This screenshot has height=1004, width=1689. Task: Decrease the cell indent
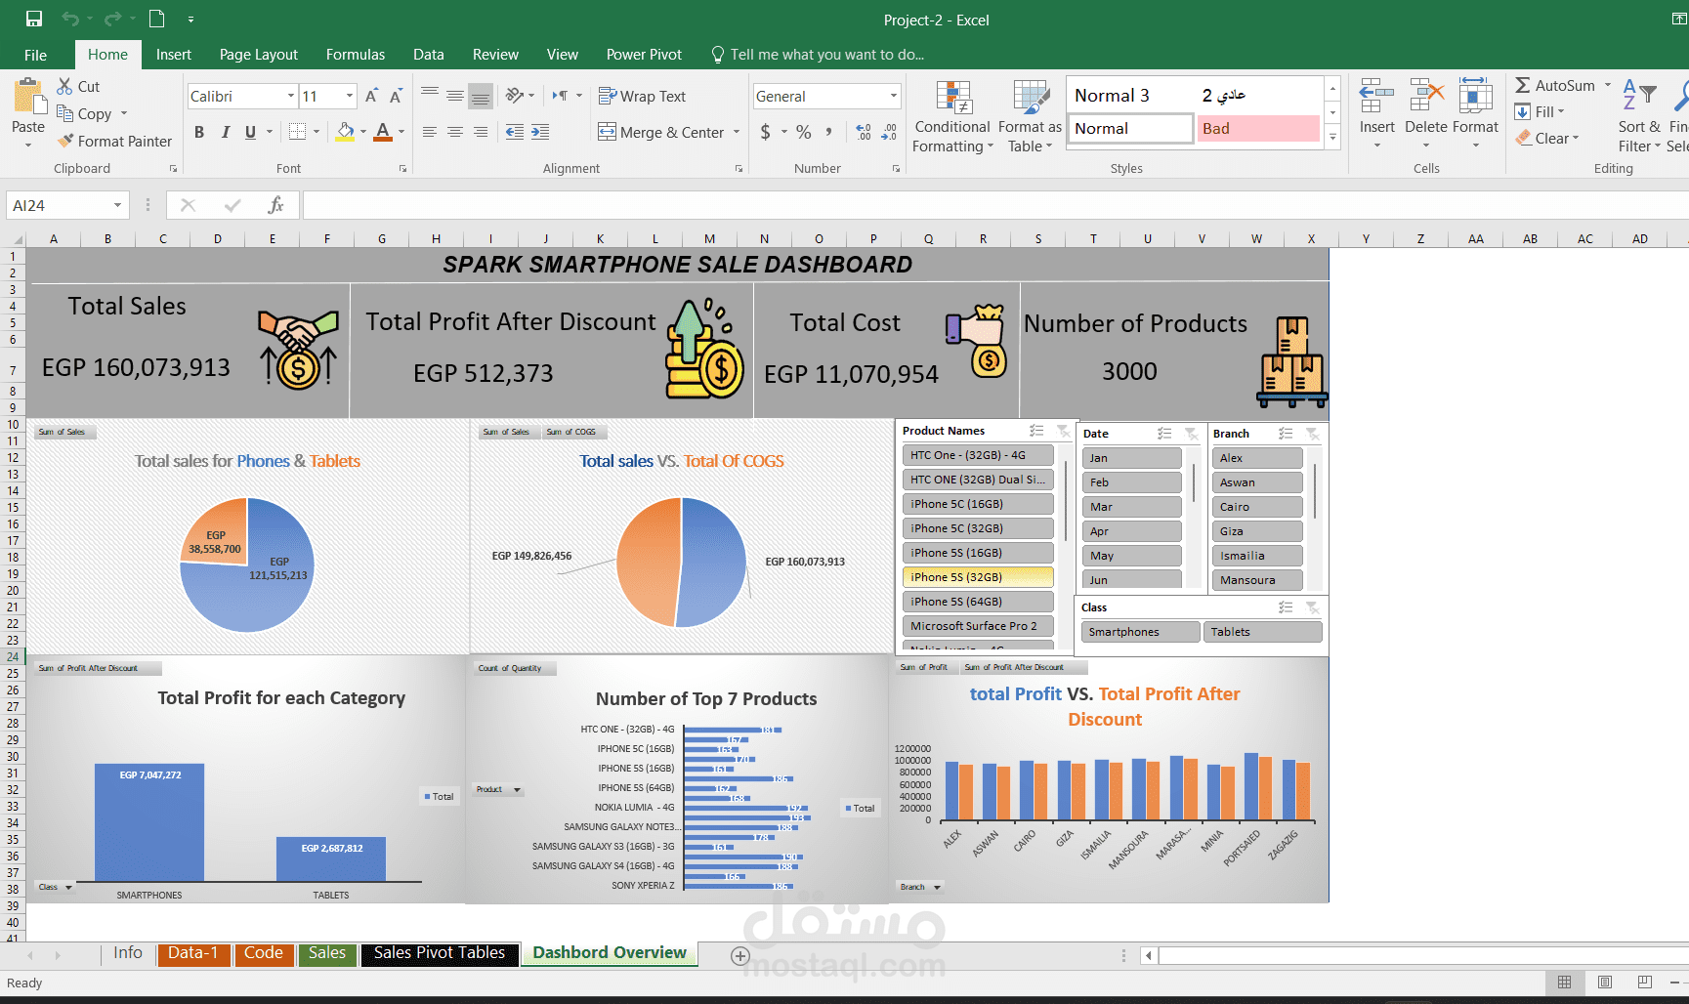coord(515,132)
